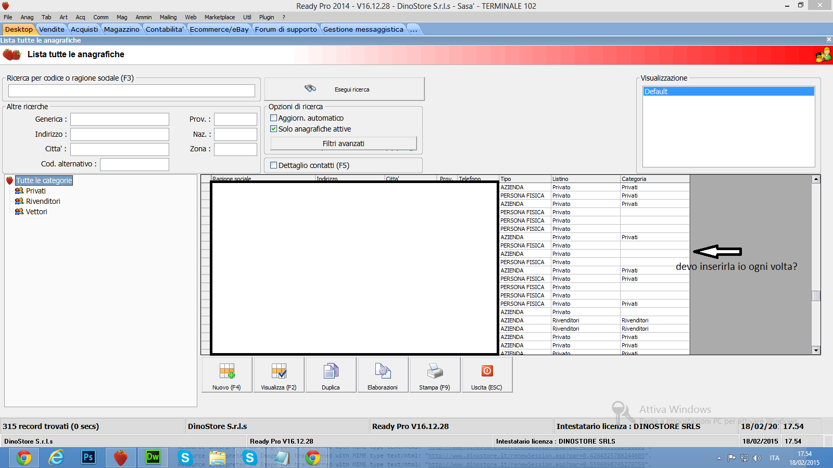The width and height of the screenshot is (833, 468).
Task: Click the users icon in the red header
Action: 823,55
